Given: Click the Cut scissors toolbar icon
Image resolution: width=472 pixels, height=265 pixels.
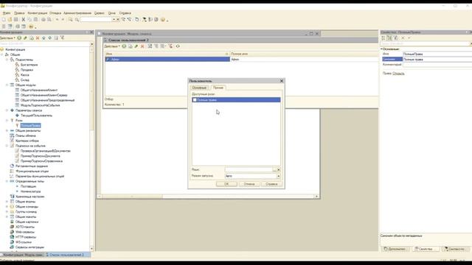Looking at the screenshot, I should tap(23, 20).
